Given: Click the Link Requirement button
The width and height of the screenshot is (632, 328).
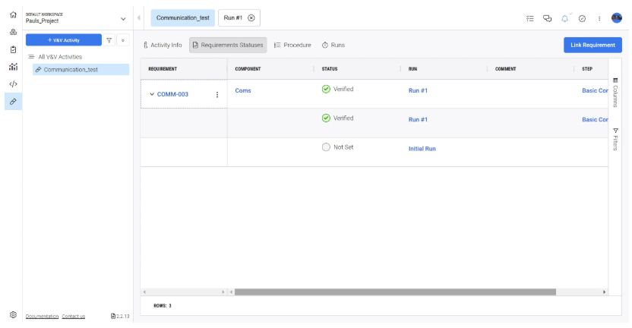Looking at the screenshot, I should [x=592, y=45].
